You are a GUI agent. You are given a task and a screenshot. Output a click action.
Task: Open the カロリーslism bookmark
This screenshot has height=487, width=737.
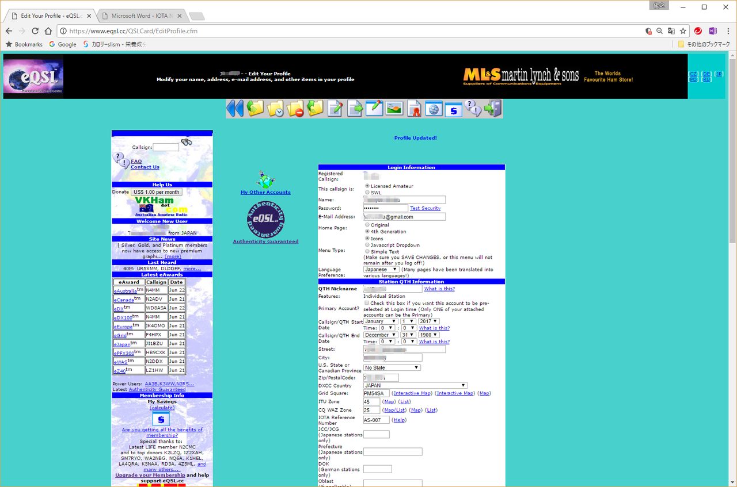115,44
